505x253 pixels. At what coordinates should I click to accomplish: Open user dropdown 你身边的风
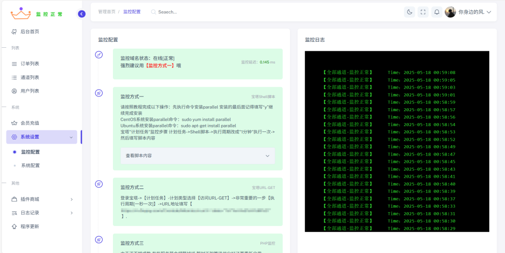[x=475, y=12]
